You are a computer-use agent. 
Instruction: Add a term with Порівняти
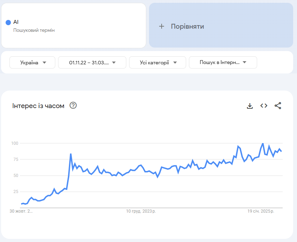pos(221,25)
